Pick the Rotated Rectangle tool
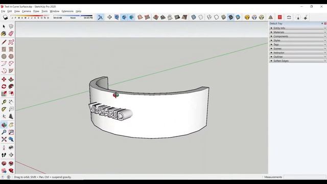 (x=11, y=49)
